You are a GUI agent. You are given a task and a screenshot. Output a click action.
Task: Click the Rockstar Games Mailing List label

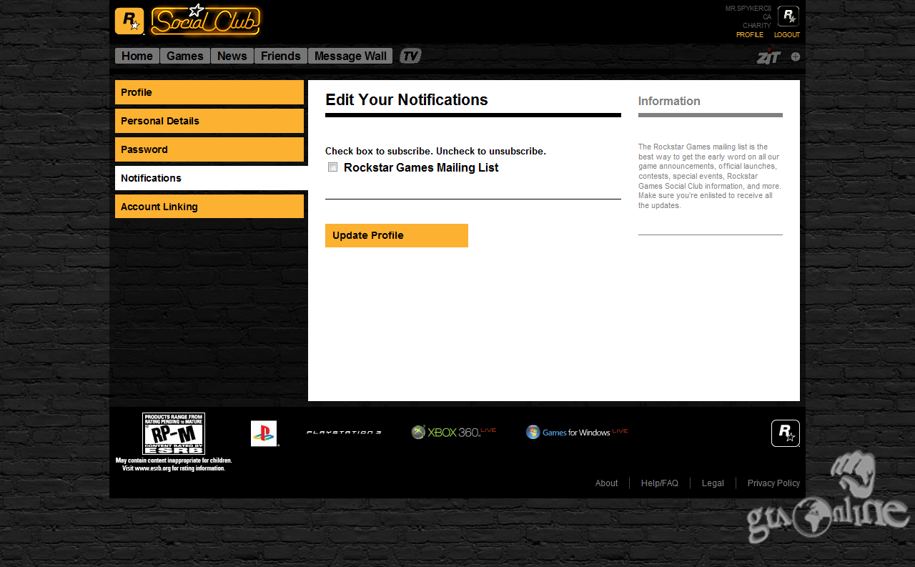click(421, 168)
